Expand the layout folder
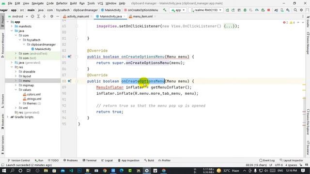 (x=16, y=76)
